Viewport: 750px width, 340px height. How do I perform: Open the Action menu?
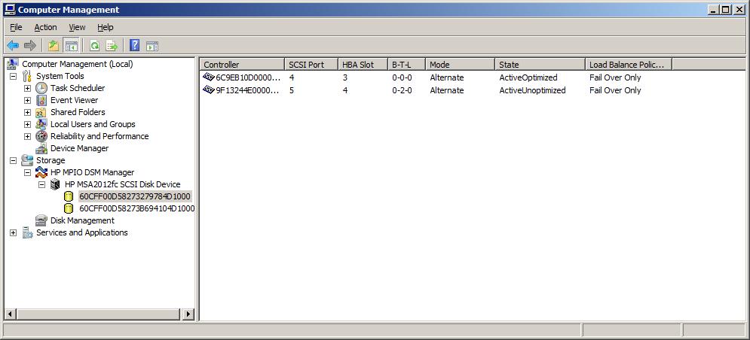[45, 27]
